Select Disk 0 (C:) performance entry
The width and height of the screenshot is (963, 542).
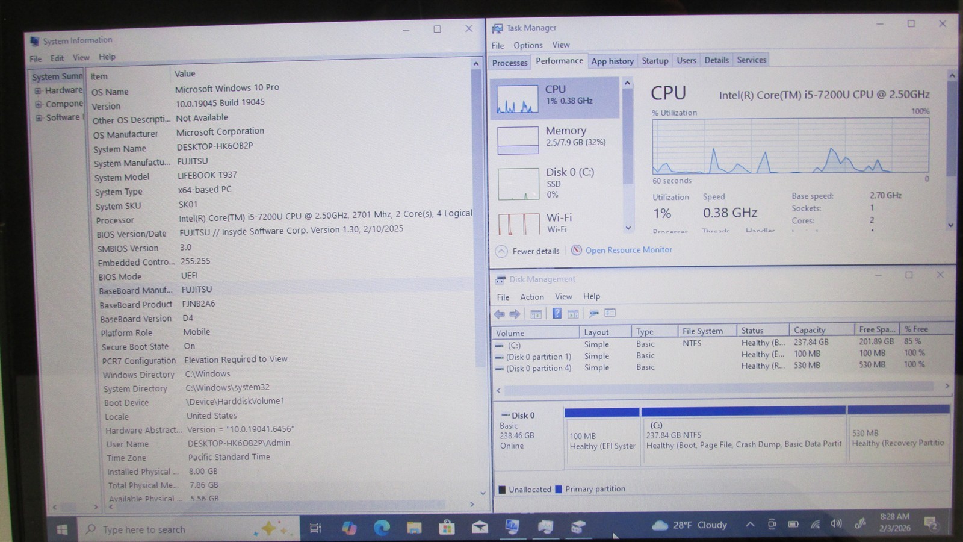tap(555, 182)
